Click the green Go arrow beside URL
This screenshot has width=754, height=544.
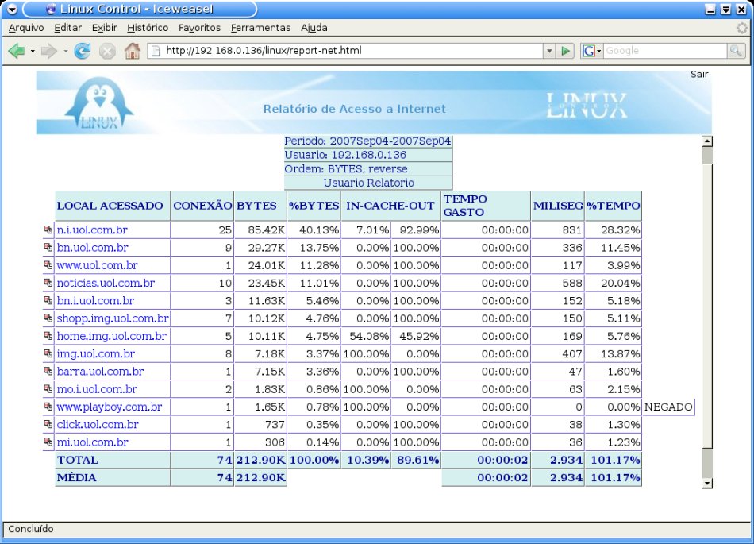tap(566, 51)
